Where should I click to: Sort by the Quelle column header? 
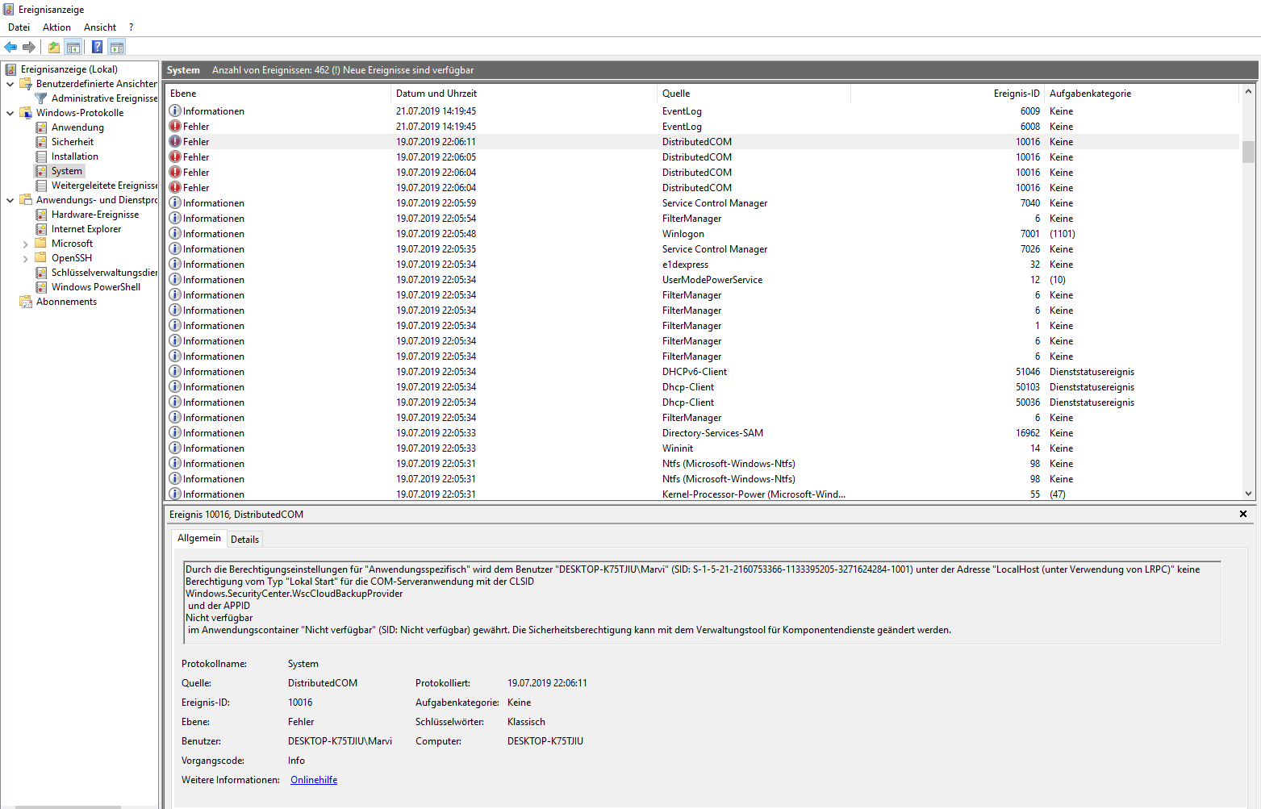(x=754, y=94)
